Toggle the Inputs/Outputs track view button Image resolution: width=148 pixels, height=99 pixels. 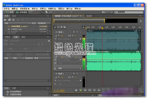pyautogui.click(x=55, y=27)
